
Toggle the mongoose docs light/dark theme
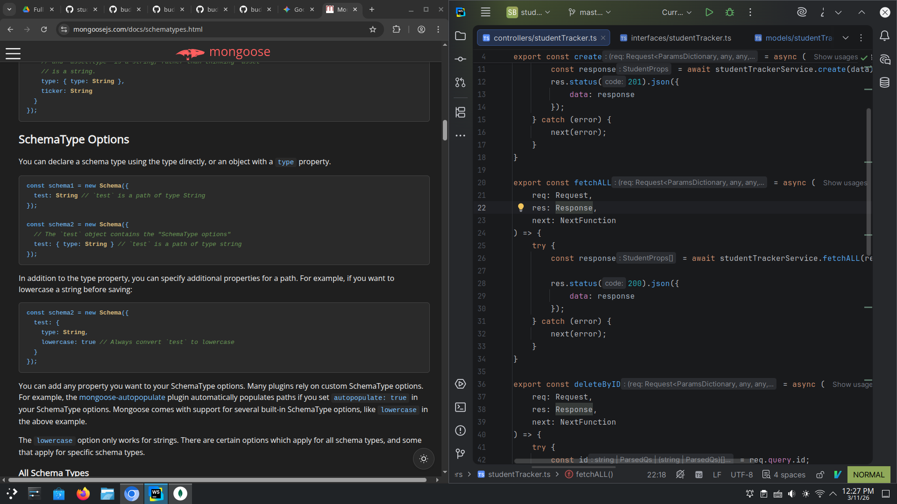coord(423,459)
